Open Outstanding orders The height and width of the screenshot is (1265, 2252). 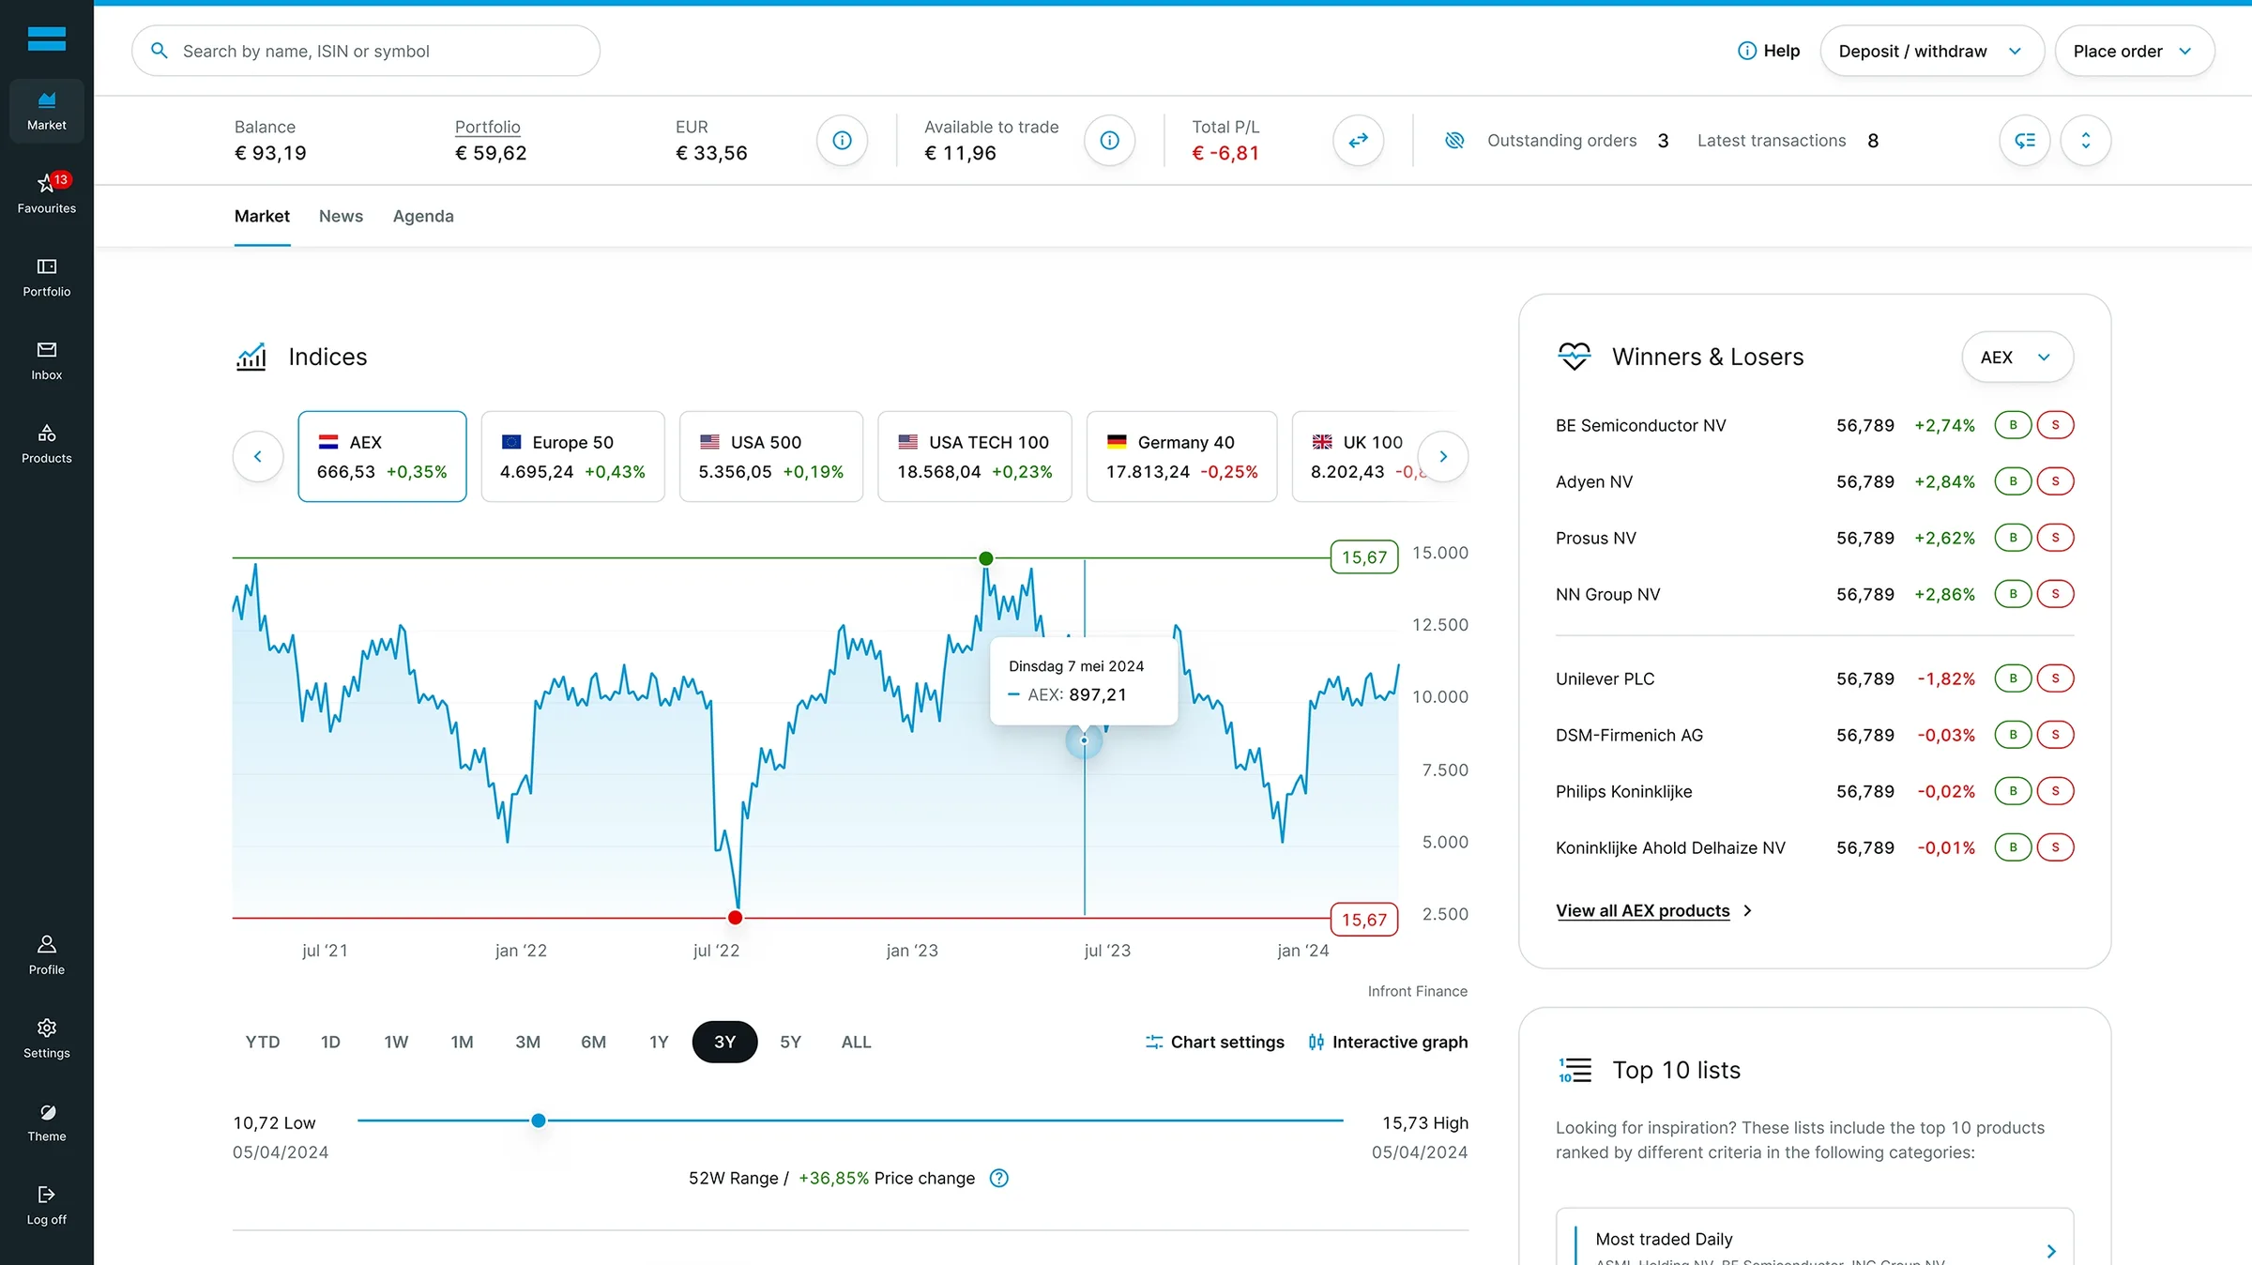(x=1578, y=140)
